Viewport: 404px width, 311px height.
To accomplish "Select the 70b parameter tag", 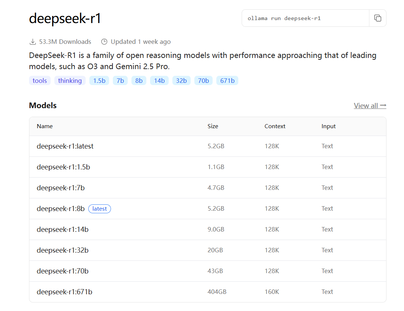I will click(x=203, y=80).
